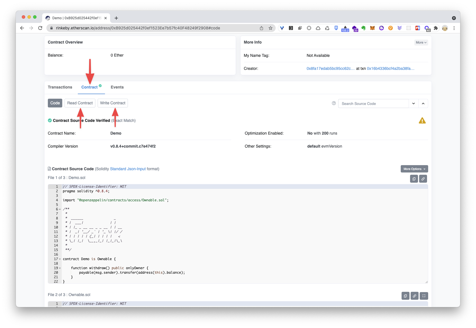This screenshot has height=328, width=476.
Task: Open the Standard Json-Input link
Action: point(128,169)
